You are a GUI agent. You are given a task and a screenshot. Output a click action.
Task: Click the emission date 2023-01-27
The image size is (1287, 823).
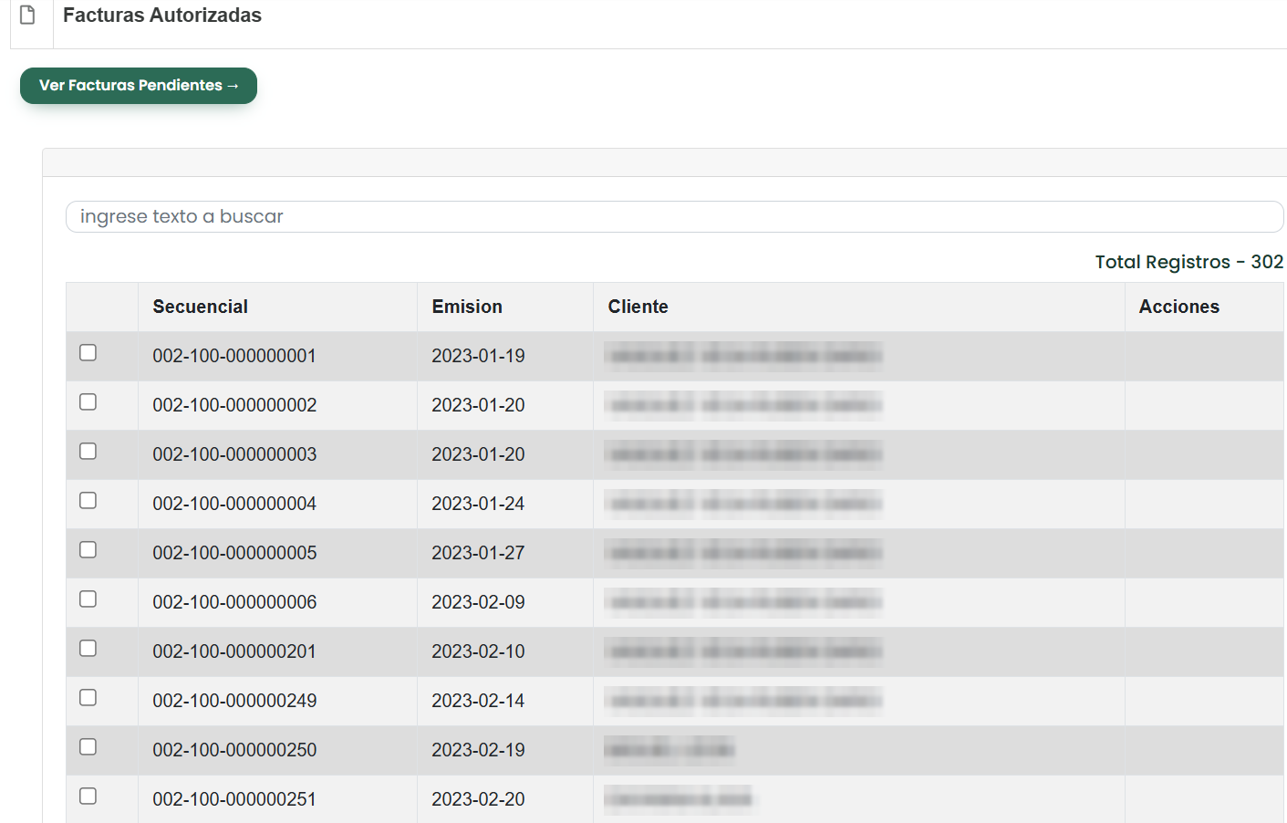pos(478,553)
